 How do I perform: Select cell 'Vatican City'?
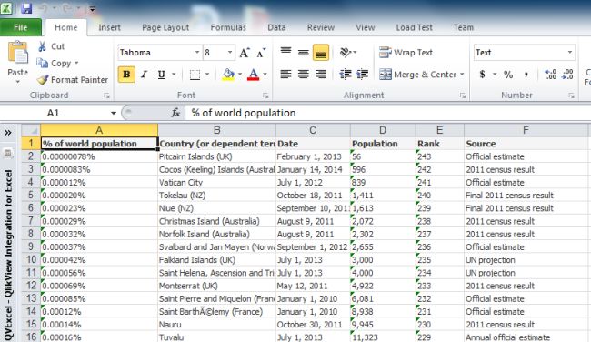(x=216, y=182)
